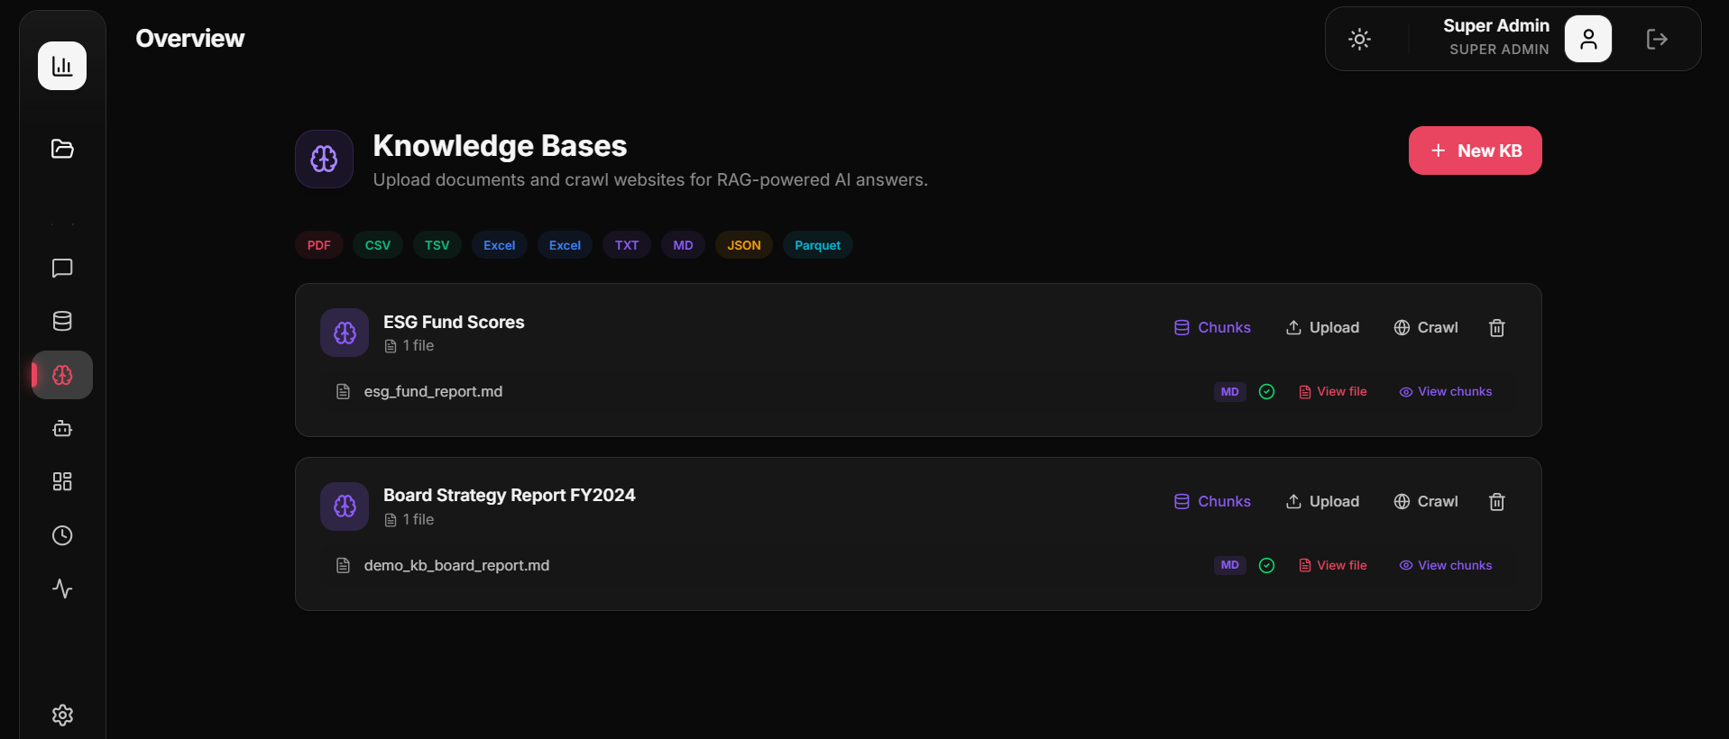The height and width of the screenshot is (739, 1729).
Task: Open the grid dashboard icon in sidebar
Action: [62, 481]
